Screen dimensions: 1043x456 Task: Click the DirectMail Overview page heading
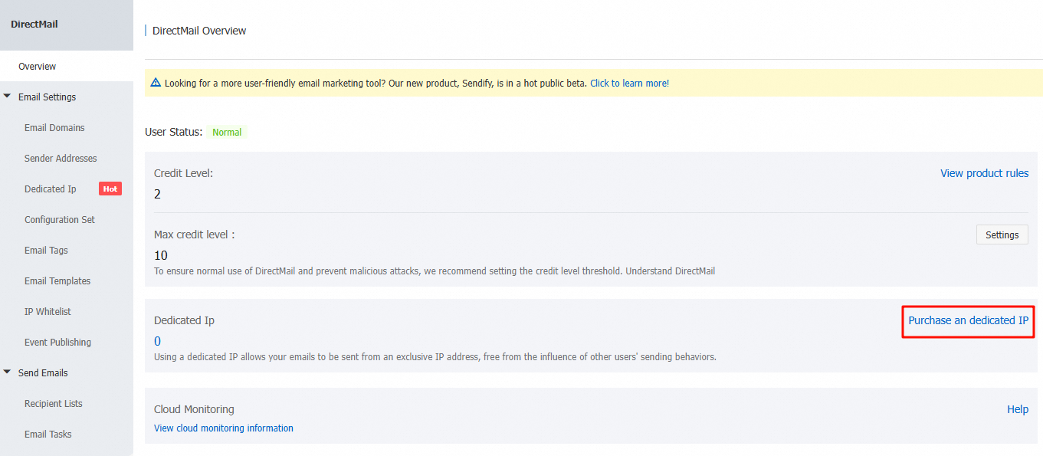click(x=199, y=31)
